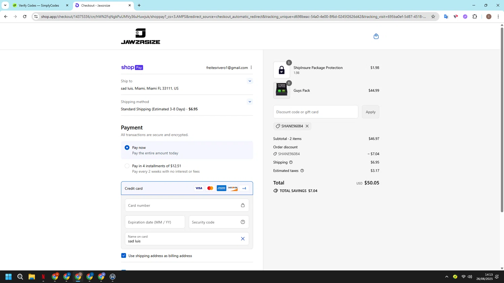504x283 pixels.
Task: Expand the Shipping method section
Action: coord(250,102)
